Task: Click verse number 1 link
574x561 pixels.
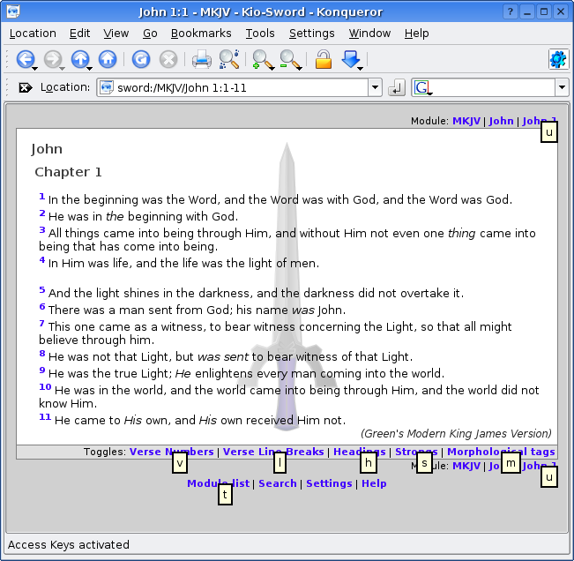Action: [x=42, y=197]
